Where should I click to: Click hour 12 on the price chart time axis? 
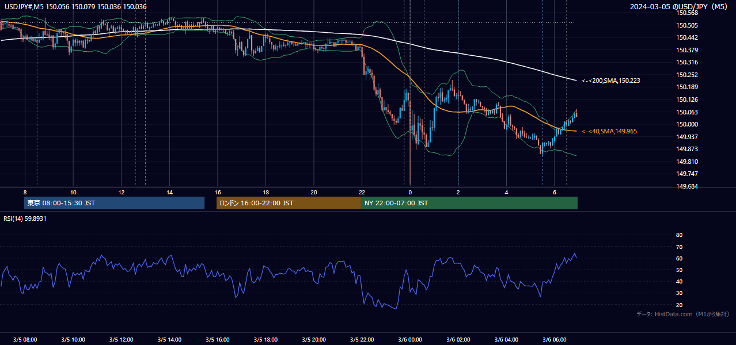(x=122, y=192)
